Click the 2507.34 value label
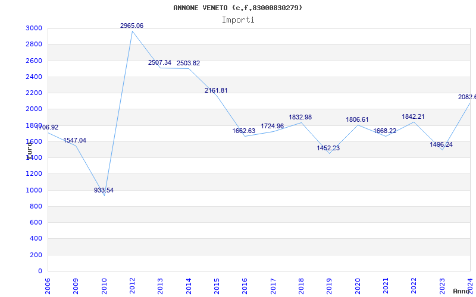The width and height of the screenshot is (476, 297). [159, 62]
